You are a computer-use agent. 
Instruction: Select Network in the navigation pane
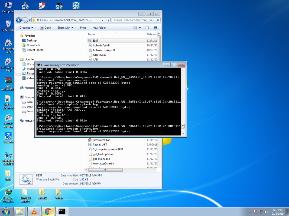(27, 121)
